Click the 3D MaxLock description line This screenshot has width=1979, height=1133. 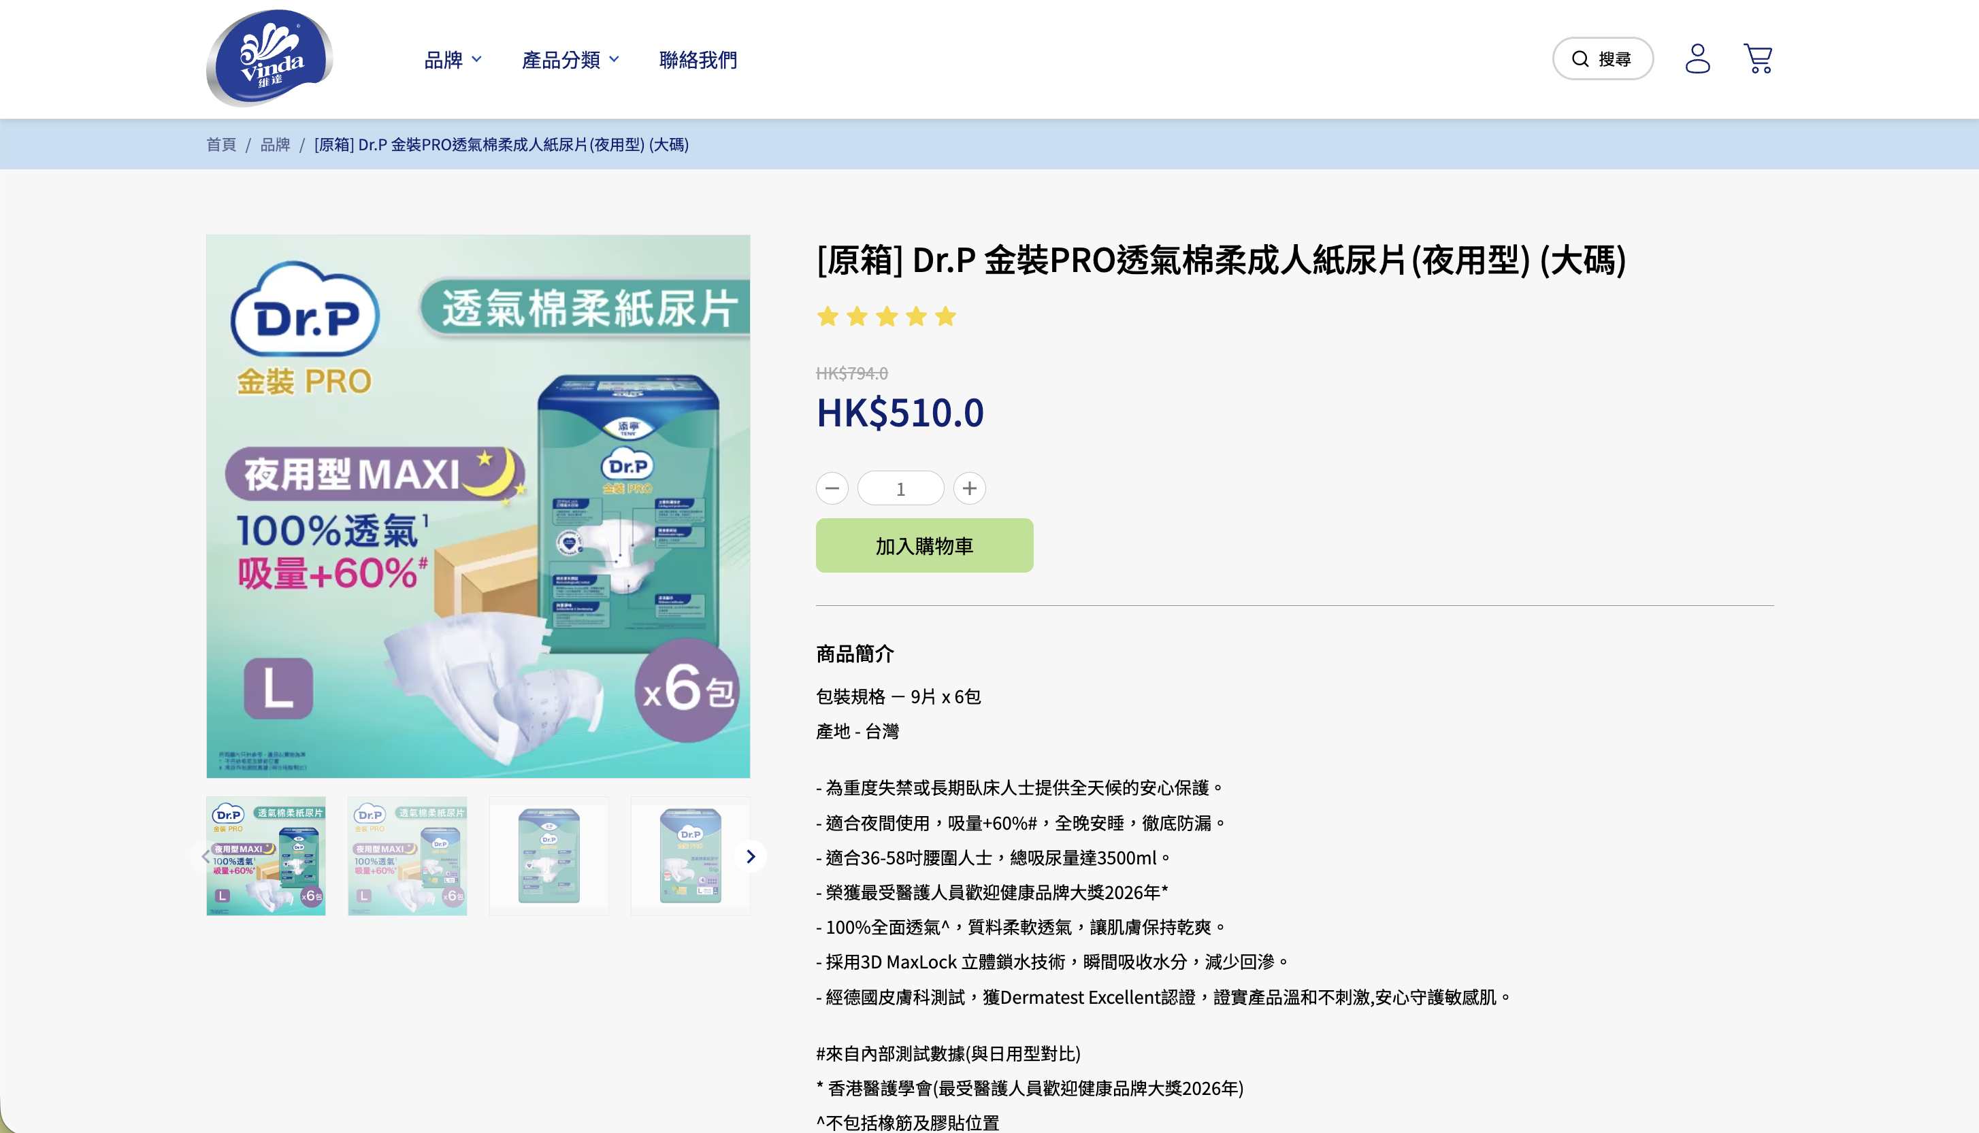(1052, 962)
